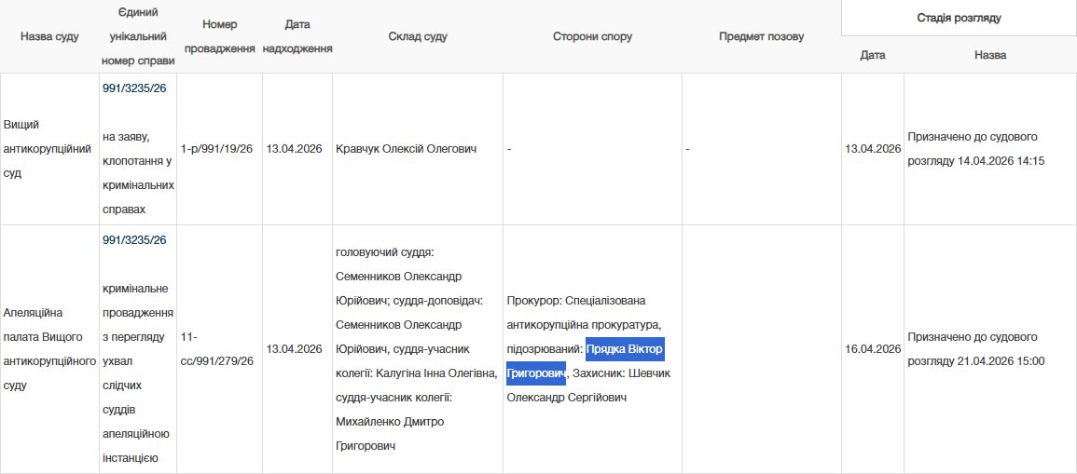Click the 'Склад суду' column header
1077x474 pixels.
coord(417,36)
